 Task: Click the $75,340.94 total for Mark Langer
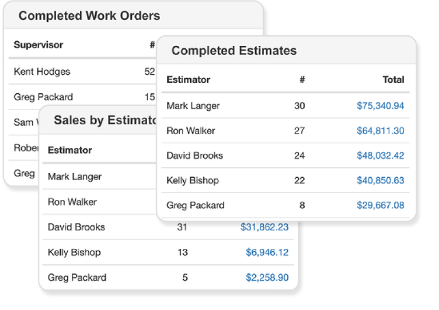point(380,105)
